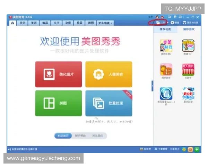
Task: Expand the arrow beside the 打开 button
Action: (168, 23)
